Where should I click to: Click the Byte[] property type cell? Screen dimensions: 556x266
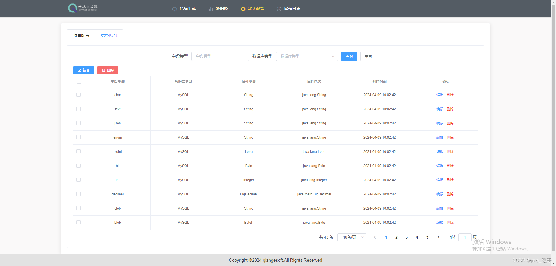point(248,223)
